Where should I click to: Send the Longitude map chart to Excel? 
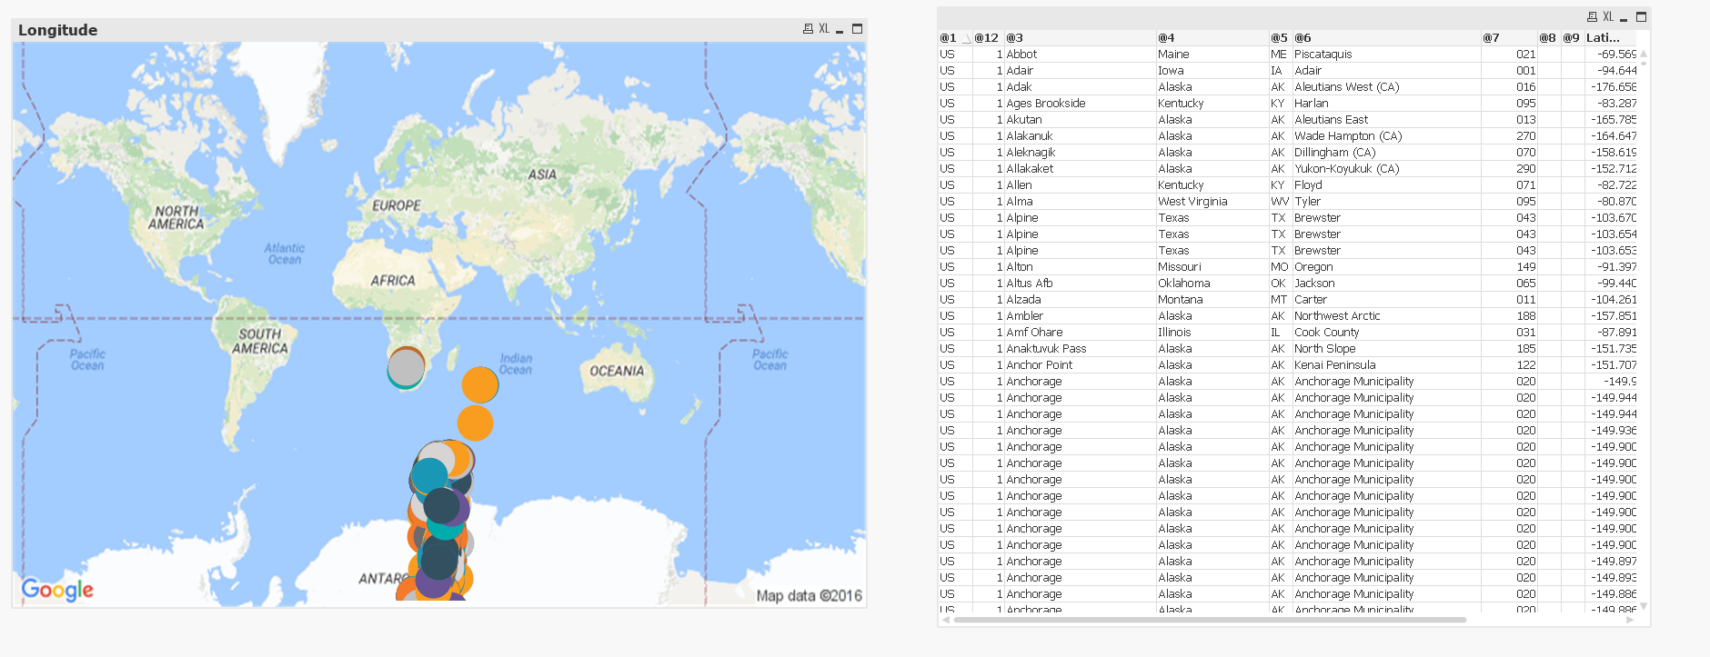tap(824, 29)
